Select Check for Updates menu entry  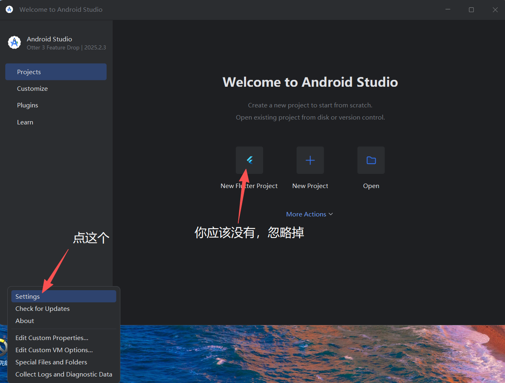(64, 308)
